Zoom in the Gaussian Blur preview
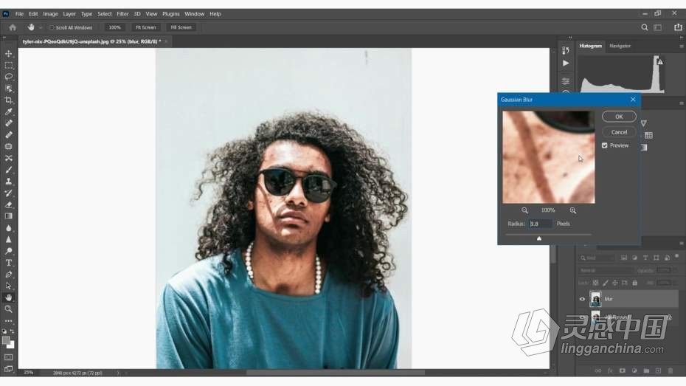 pyautogui.click(x=572, y=210)
